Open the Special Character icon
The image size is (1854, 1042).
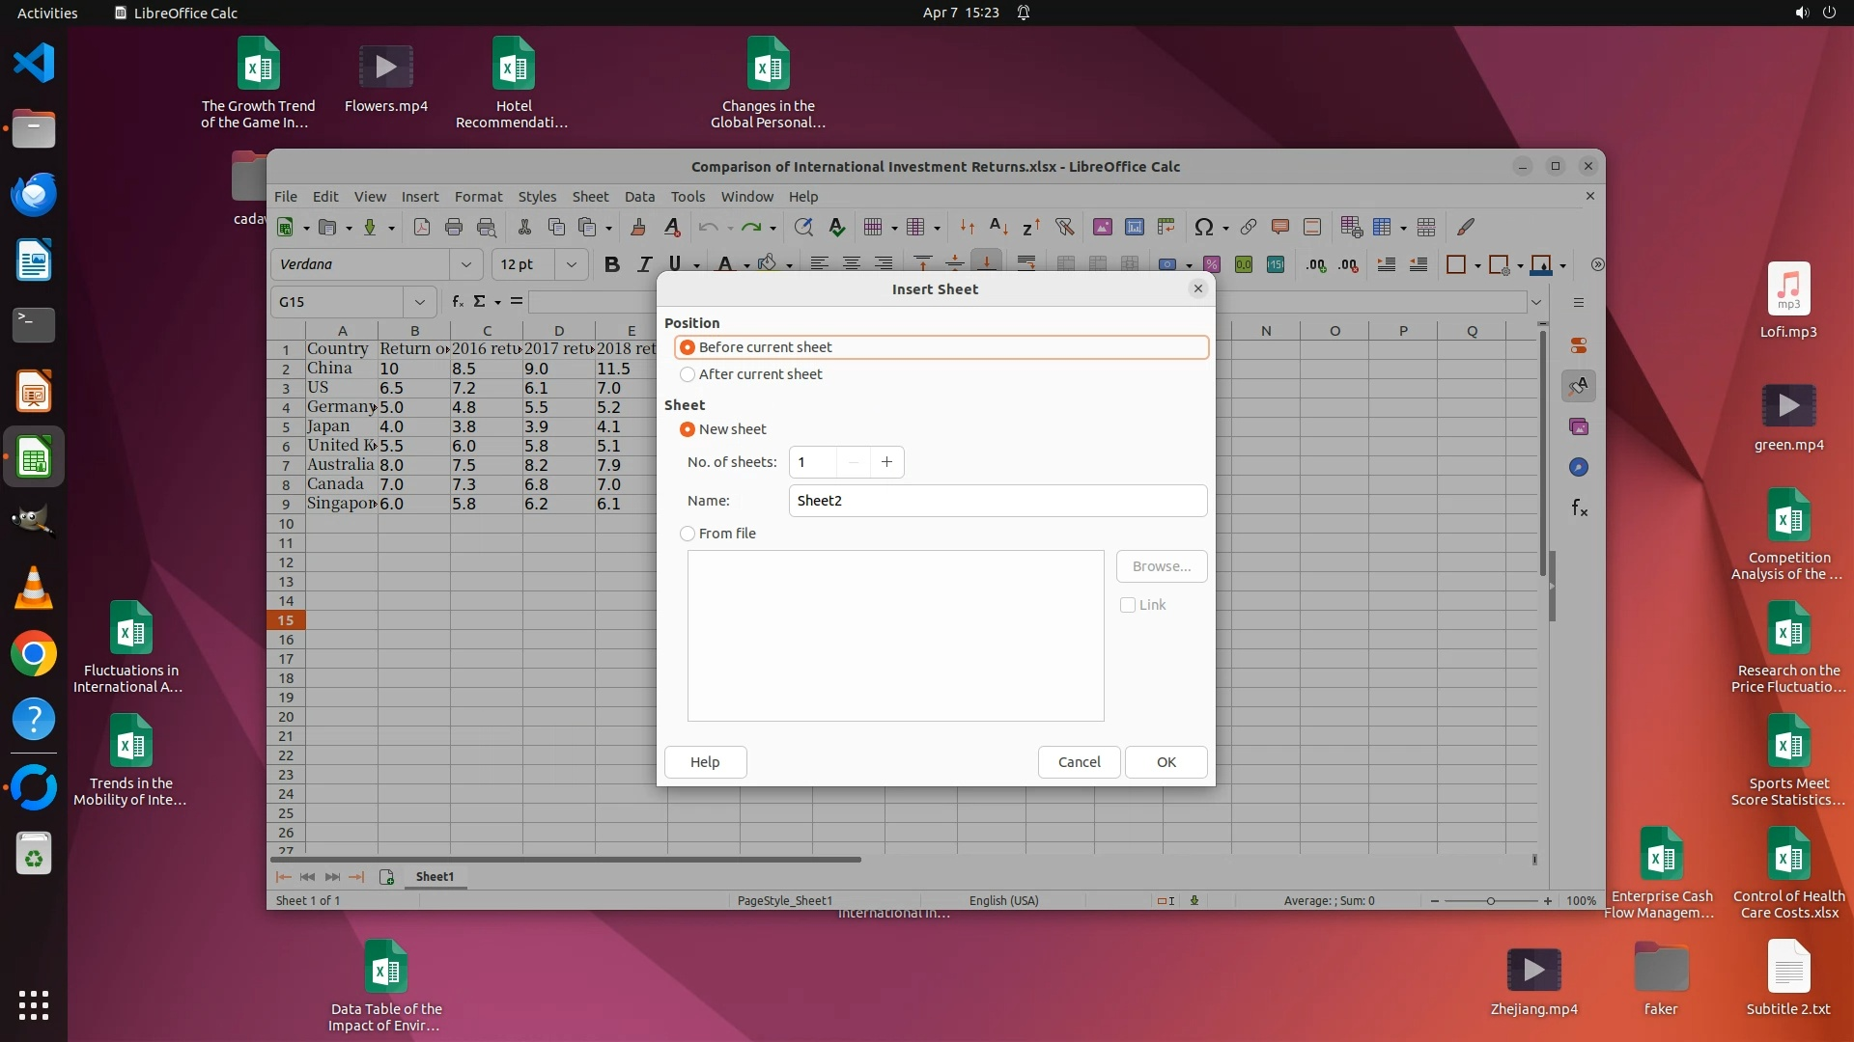coord(1203,228)
